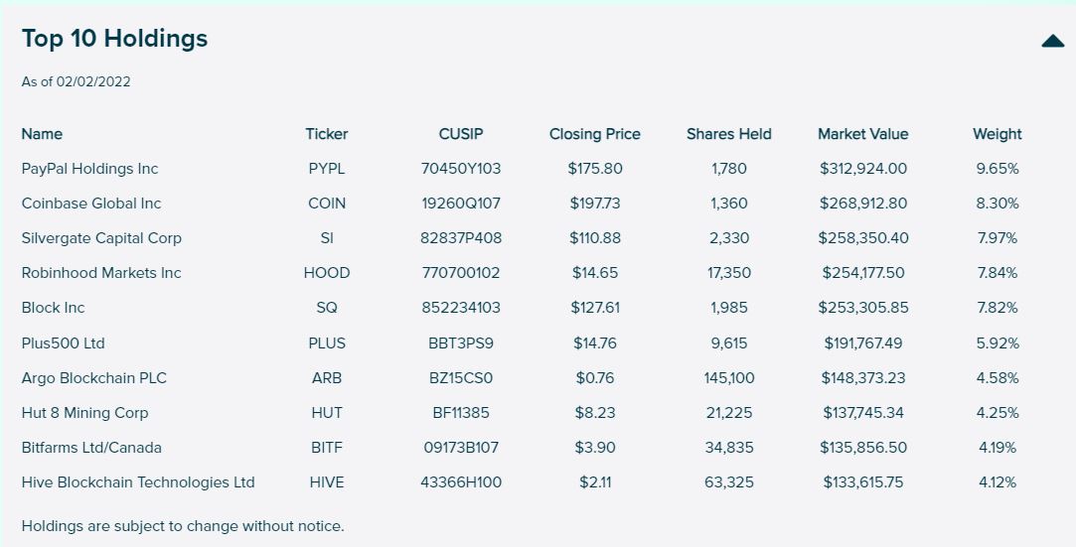Click the HUT ticker symbol
Image resolution: width=1076 pixels, height=547 pixels.
point(327,413)
